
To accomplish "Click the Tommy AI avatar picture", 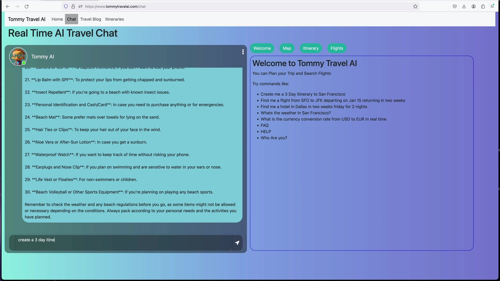I will coord(18,56).
